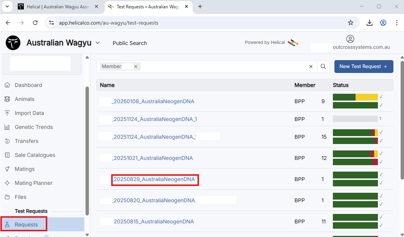Open the 20250829_AustraliaNeogenDNA request link

coord(154,179)
